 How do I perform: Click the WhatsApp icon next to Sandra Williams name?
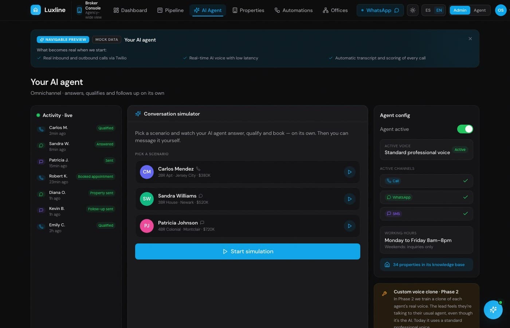(201, 196)
